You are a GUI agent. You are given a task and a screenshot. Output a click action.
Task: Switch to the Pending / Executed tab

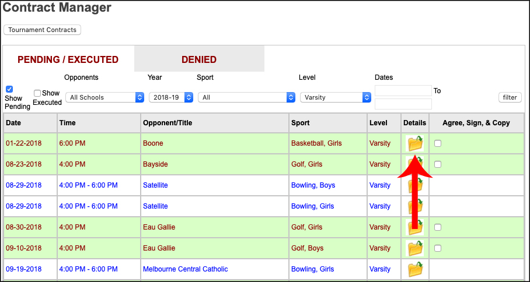(68, 59)
